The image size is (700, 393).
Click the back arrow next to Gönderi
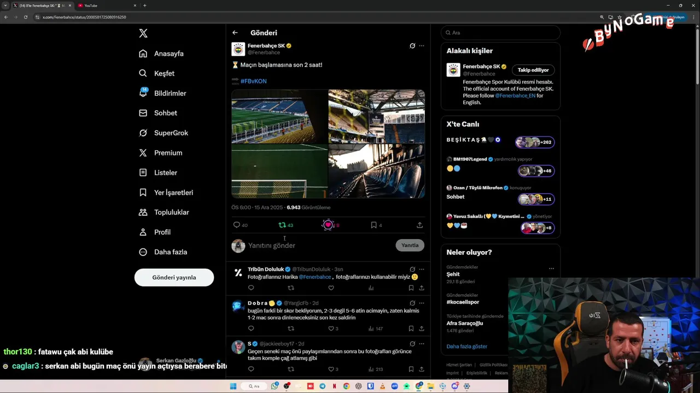pos(235,33)
